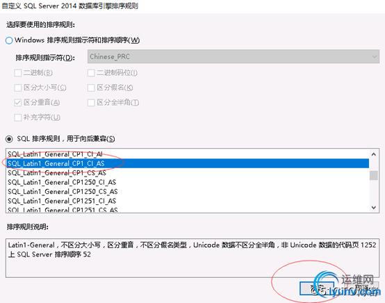385x303 pixels.
Task: Toggle the 补充字符(U) checkbox
Action: [18, 117]
